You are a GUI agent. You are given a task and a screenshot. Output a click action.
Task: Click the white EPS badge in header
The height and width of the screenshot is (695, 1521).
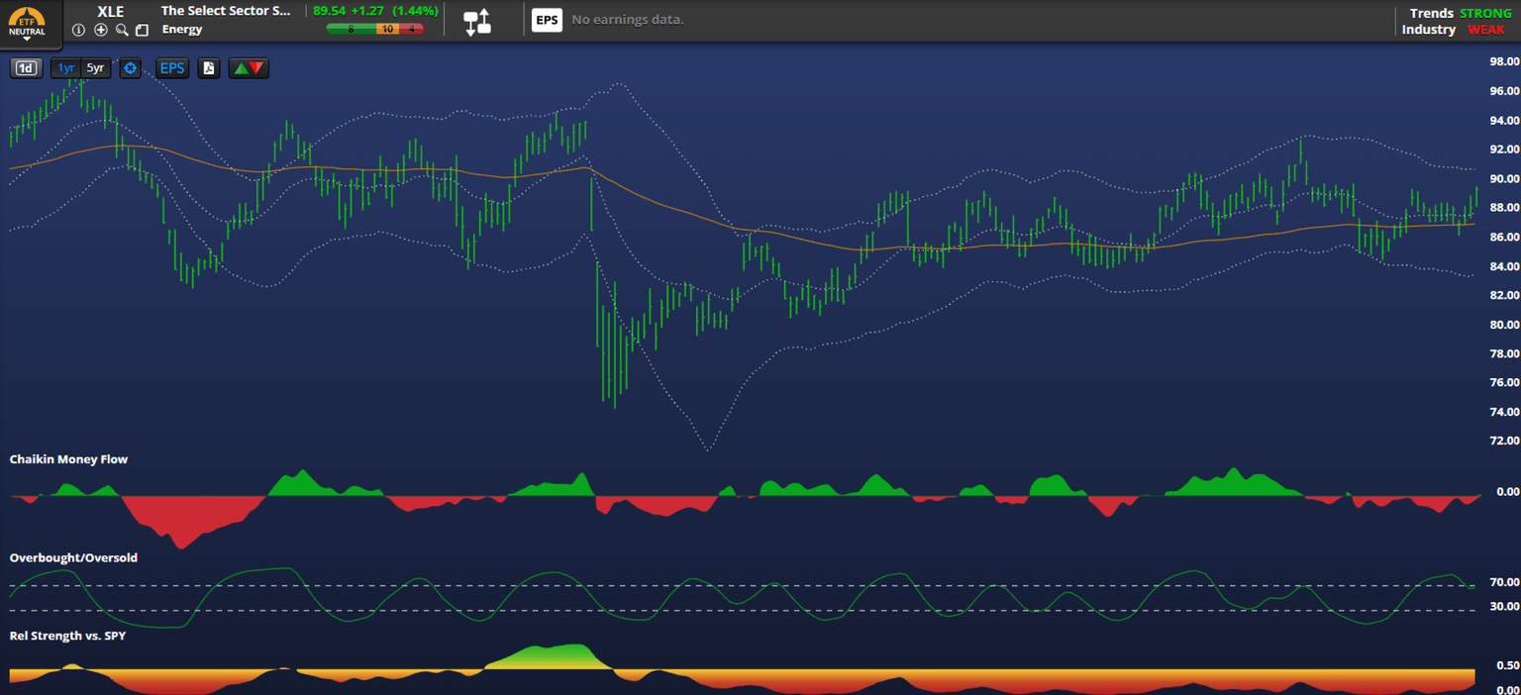[x=547, y=20]
